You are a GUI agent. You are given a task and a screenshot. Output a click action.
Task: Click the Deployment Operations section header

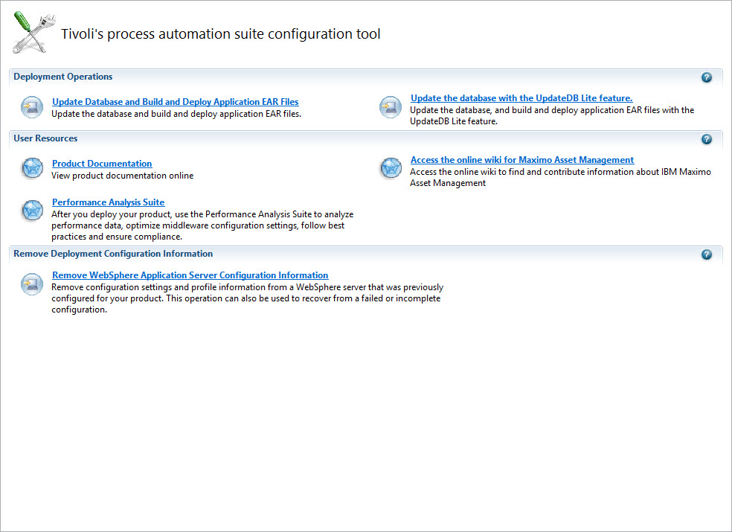point(63,77)
